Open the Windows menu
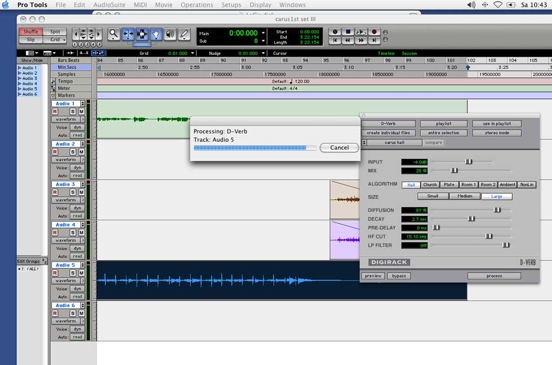Viewport: 552px width, 365px height. [x=292, y=5]
